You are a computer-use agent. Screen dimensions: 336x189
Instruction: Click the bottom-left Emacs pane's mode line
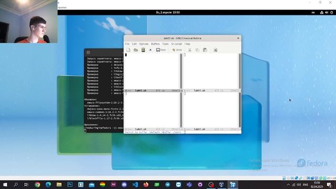pos(153,129)
